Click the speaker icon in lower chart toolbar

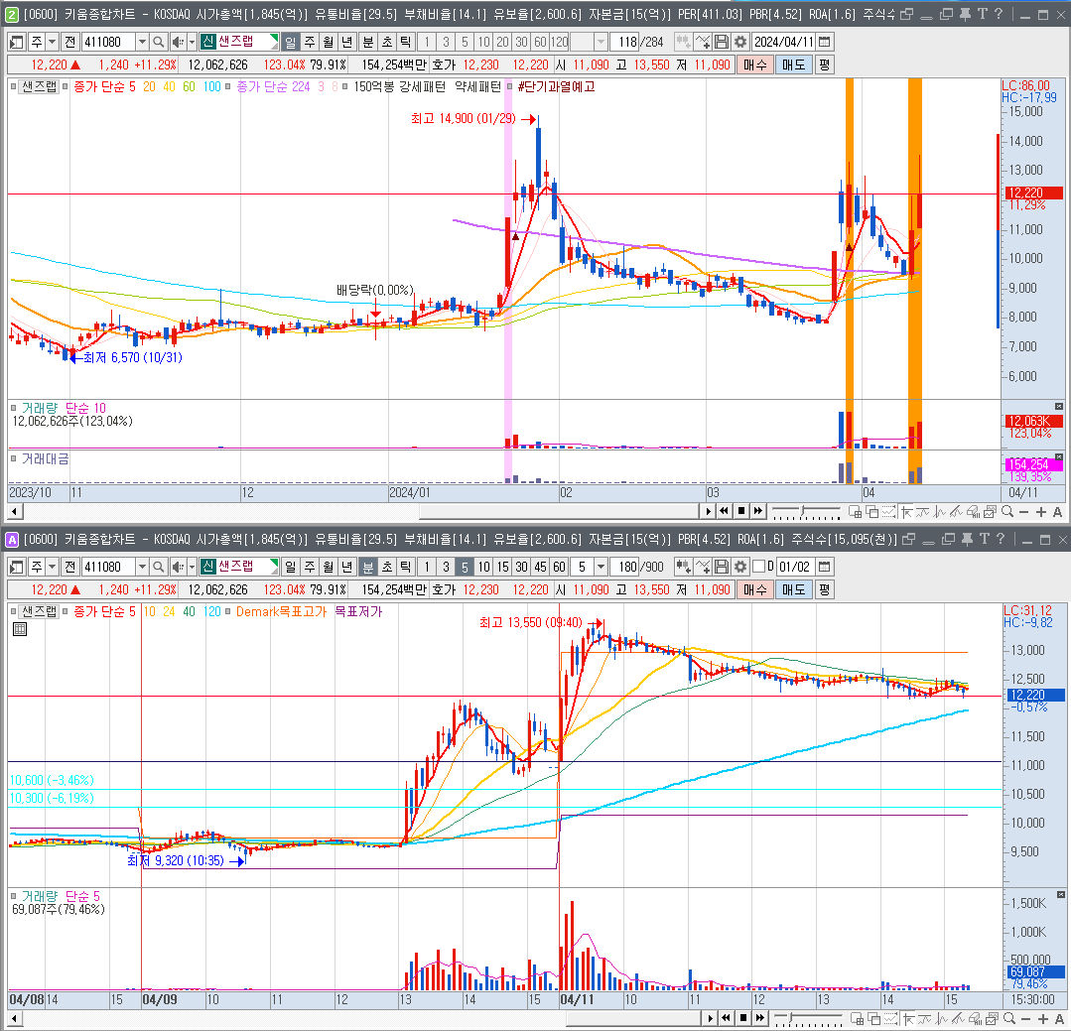178,567
